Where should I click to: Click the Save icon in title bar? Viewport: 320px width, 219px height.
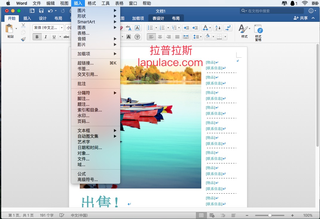pyautogui.click(x=41, y=11)
